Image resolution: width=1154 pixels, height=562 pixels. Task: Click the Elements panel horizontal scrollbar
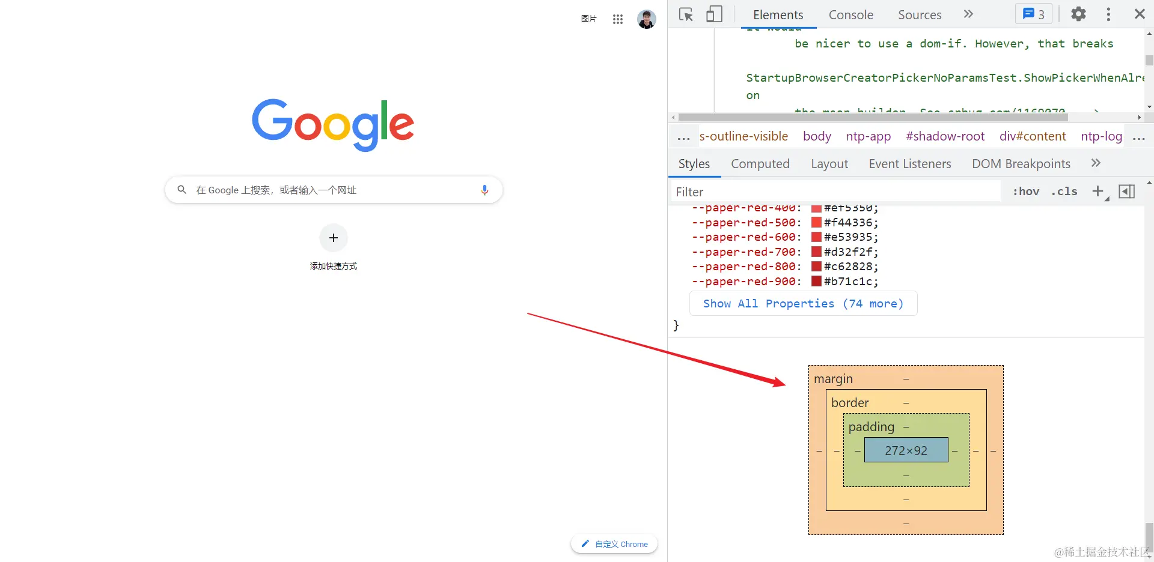tap(873, 117)
